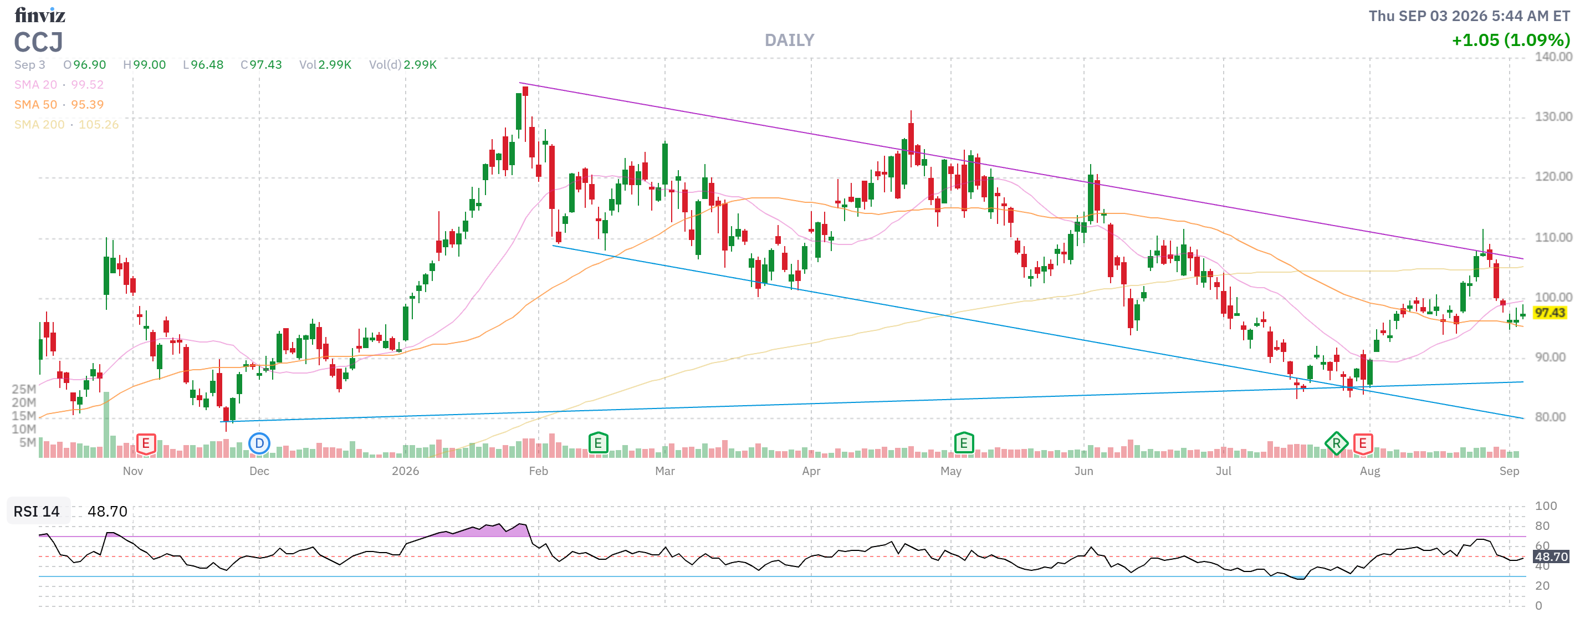The image size is (1585, 623).
Task: Click the Aug label on the time axis
Action: (x=1369, y=472)
